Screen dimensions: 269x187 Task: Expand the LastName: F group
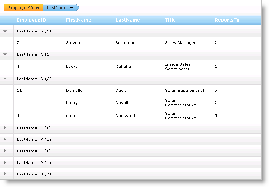click(x=5, y=128)
